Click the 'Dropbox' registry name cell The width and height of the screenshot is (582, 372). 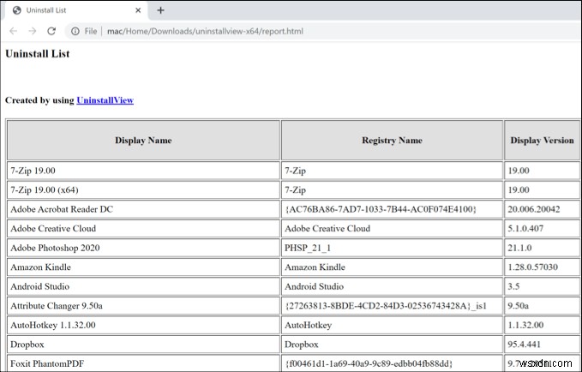(392, 345)
